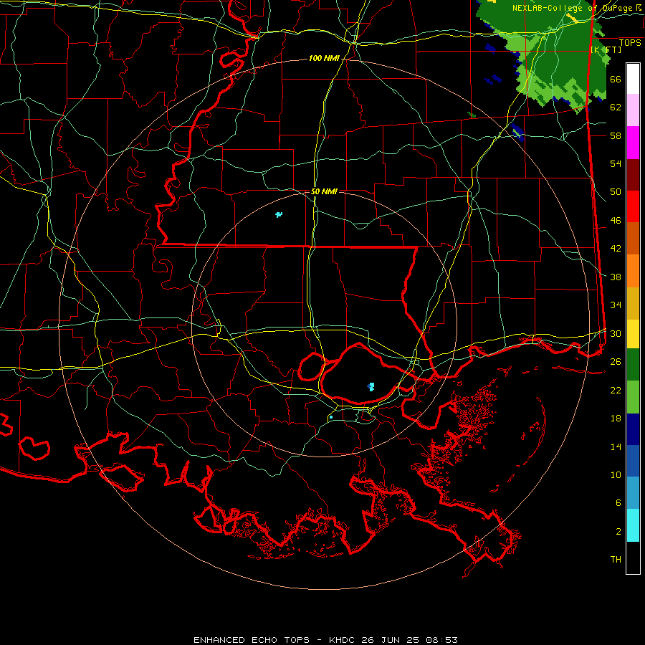Click the '34' scale value
The width and height of the screenshot is (645, 645).
point(616,305)
